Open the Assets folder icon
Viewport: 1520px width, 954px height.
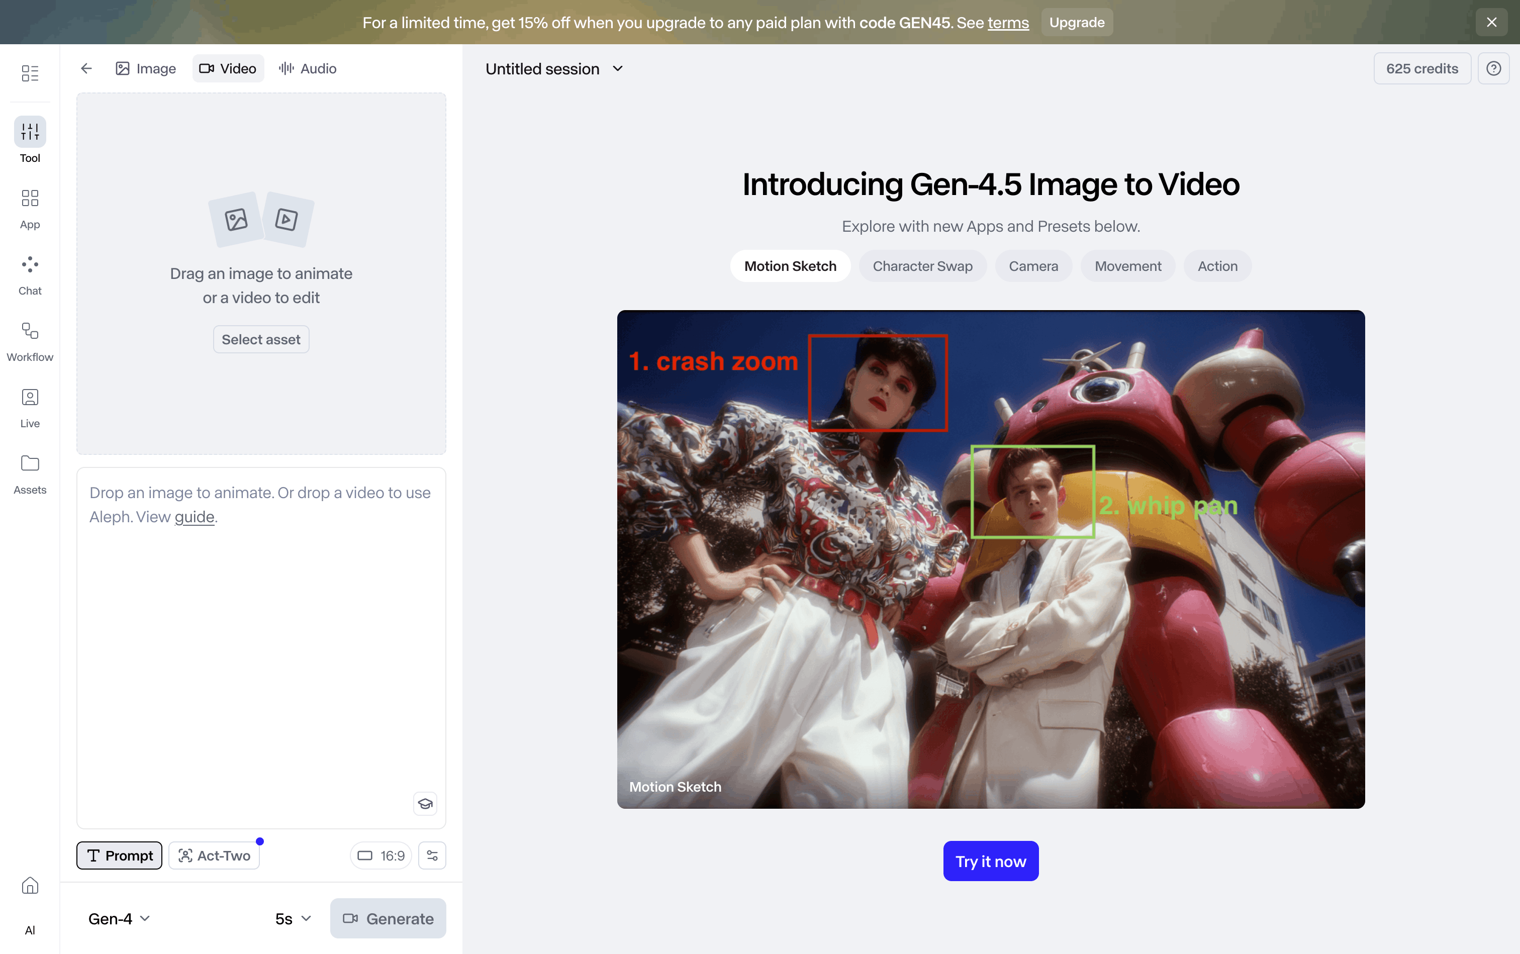[x=30, y=464]
